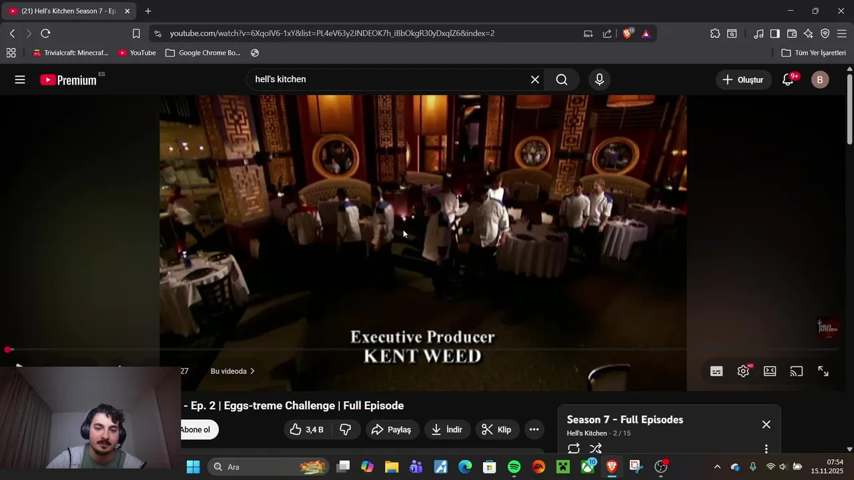The width and height of the screenshot is (854, 480).
Task: Click the taskbar Ara search box
Action: pyautogui.click(x=268, y=467)
